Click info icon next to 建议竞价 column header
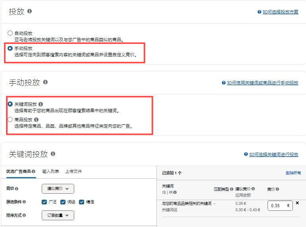The width and height of the screenshot is (306, 227). (x=253, y=189)
